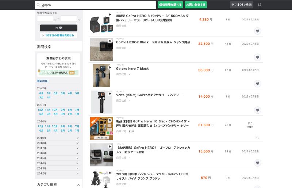
Task: Select 5月 under 2022年
Action: (x=63, y=93)
